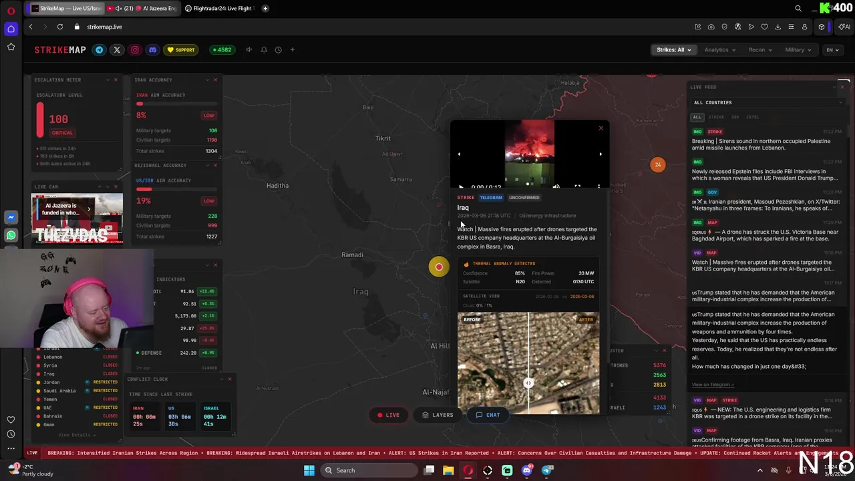
Task: Toggle the LIVE mode button
Action: point(389,415)
